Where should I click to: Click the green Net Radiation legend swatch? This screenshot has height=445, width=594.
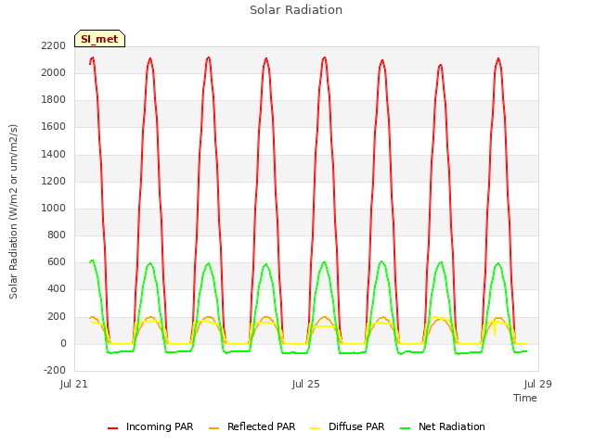(406, 428)
